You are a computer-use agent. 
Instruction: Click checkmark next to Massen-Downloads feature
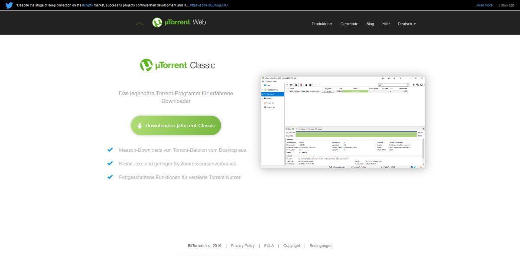[110, 150]
